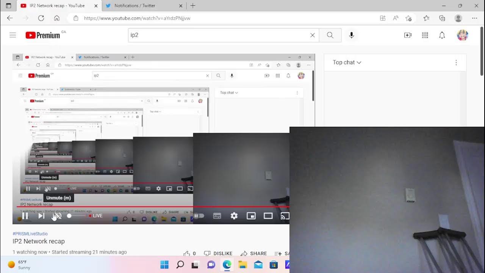Open Windows taskbar search

click(180, 265)
